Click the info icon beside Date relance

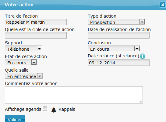[x=143, y=56]
